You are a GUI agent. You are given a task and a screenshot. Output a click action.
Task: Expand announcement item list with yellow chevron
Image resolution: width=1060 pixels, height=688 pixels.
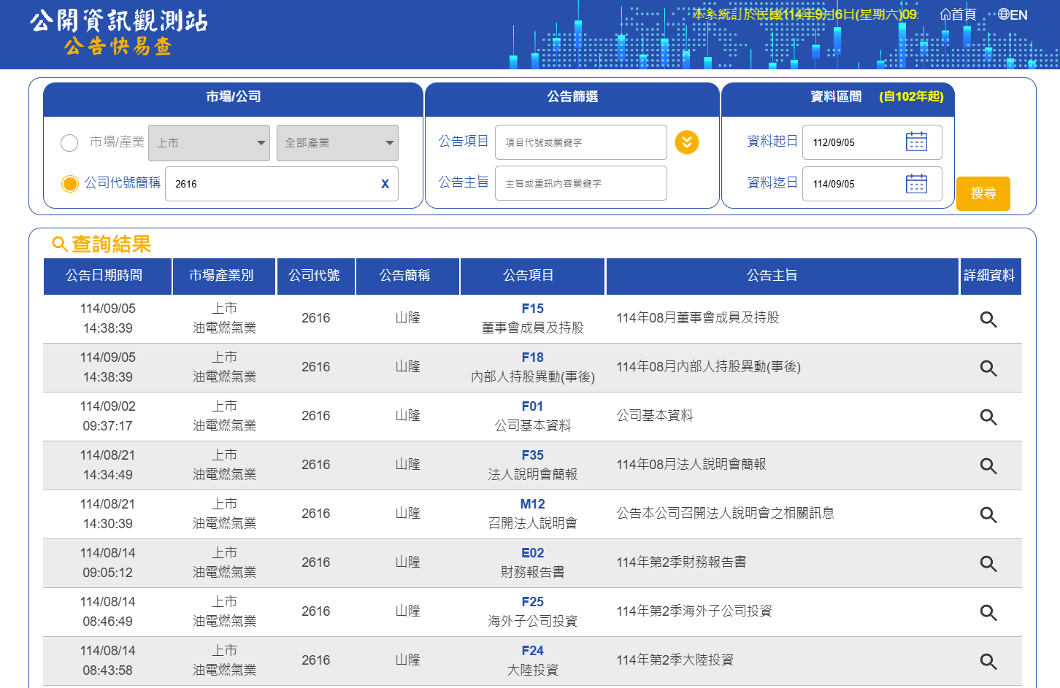pyautogui.click(x=686, y=142)
